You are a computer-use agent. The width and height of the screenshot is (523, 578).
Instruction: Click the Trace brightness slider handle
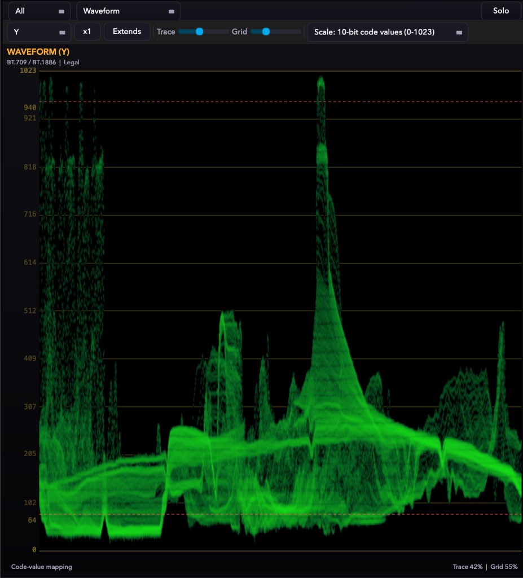coord(199,32)
